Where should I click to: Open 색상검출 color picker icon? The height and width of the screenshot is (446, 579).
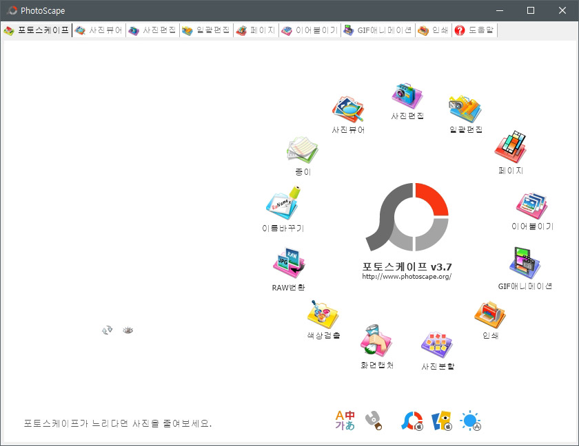(x=323, y=315)
